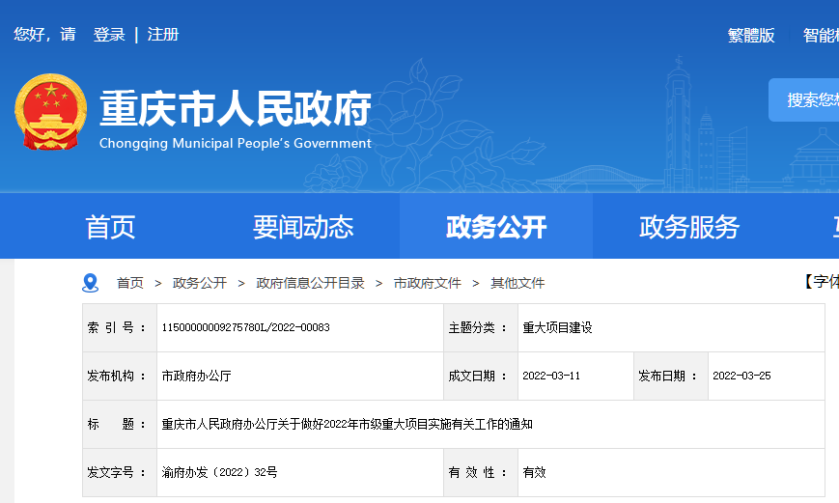Click the 登录 login link
The image size is (839, 503).
109,35
